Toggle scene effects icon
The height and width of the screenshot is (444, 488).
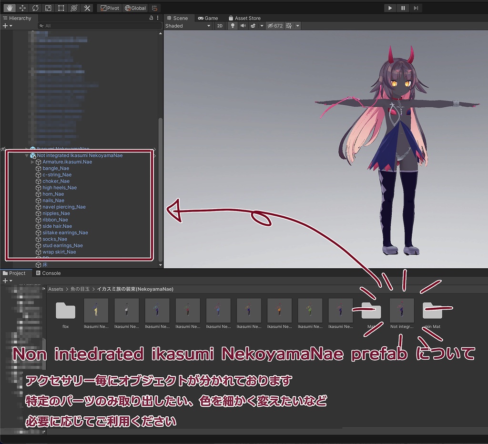(253, 26)
